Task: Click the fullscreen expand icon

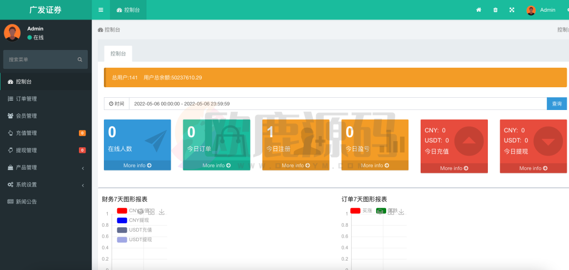Action: click(512, 10)
